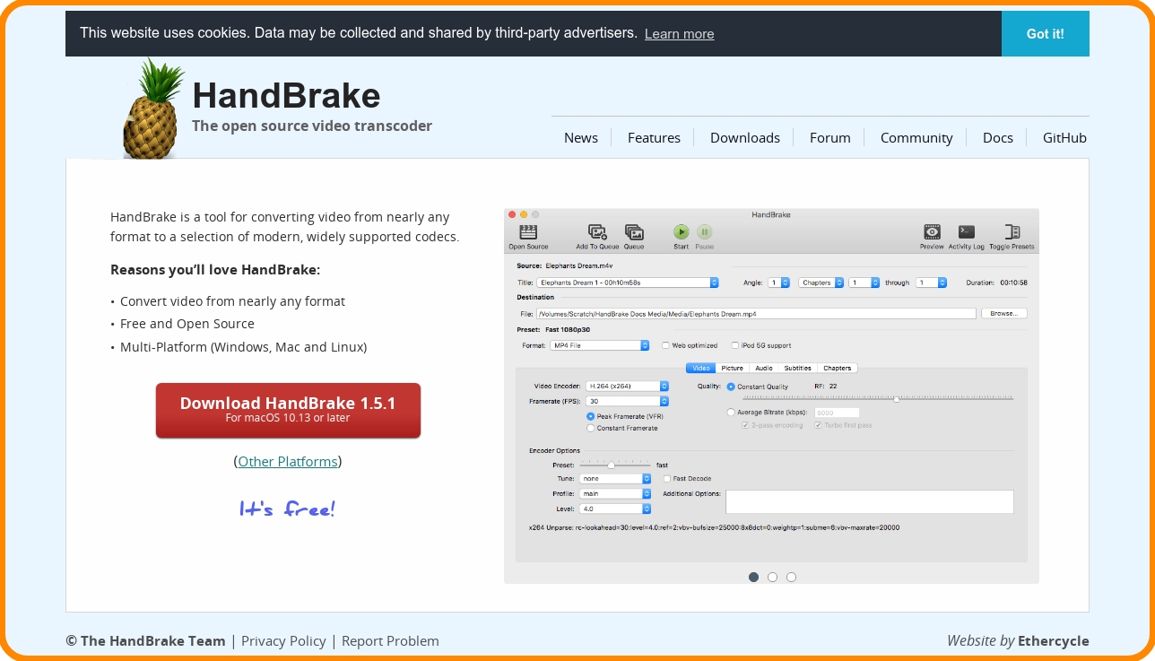Viewport: 1155px width, 661px height.
Task: Click the Open Source icon in HandBrake toolbar
Action: [x=528, y=232]
